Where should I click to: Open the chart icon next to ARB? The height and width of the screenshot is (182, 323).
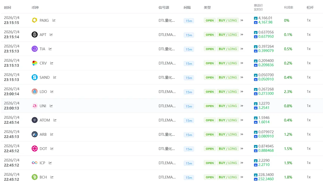[52, 134]
